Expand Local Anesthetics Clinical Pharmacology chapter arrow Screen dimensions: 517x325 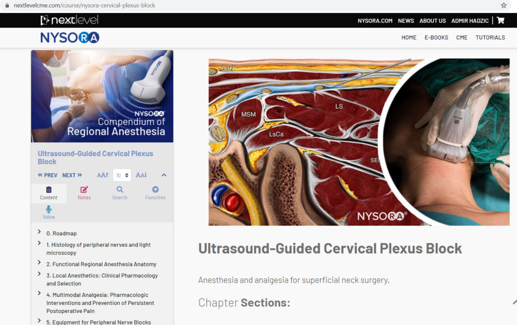click(x=39, y=274)
